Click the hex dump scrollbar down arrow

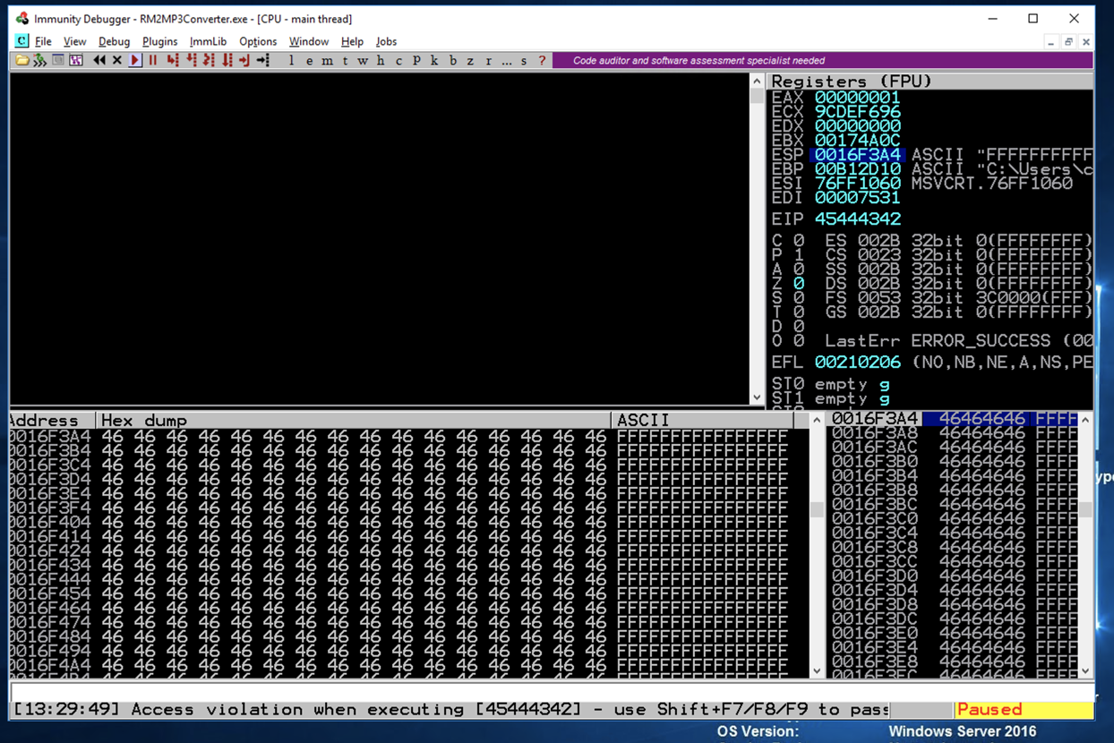[817, 670]
